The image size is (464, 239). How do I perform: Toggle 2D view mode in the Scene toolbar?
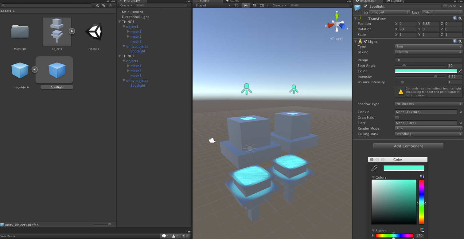[x=236, y=5]
